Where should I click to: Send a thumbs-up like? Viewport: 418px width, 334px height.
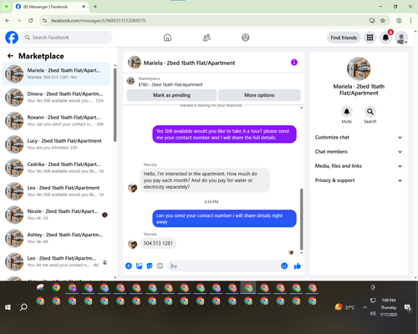[298, 266]
